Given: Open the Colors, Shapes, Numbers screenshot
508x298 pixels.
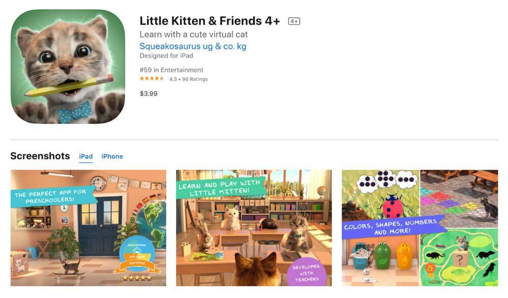Looking at the screenshot, I should click(420, 228).
